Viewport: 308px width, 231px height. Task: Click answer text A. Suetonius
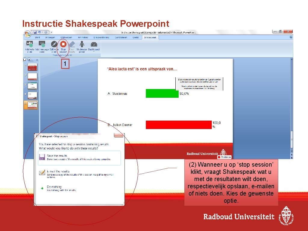click(x=117, y=94)
